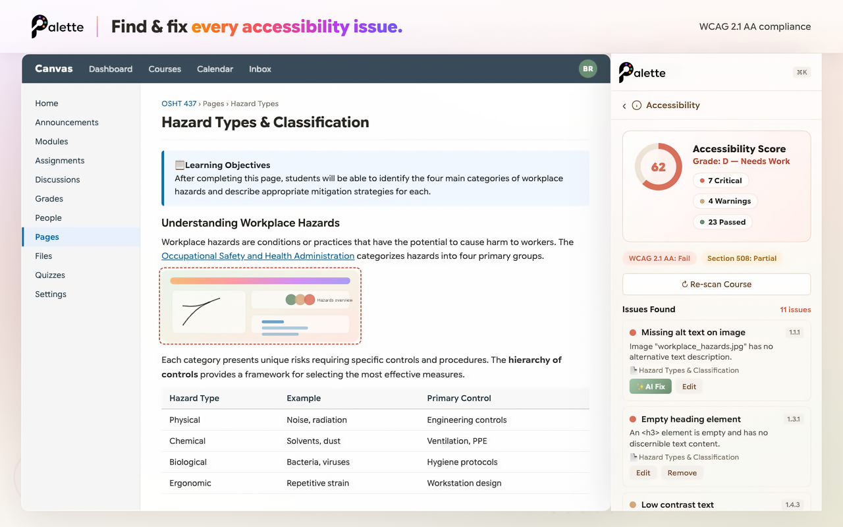Click Re-scan Course button
Image resolution: width=843 pixels, height=527 pixels.
pos(717,285)
